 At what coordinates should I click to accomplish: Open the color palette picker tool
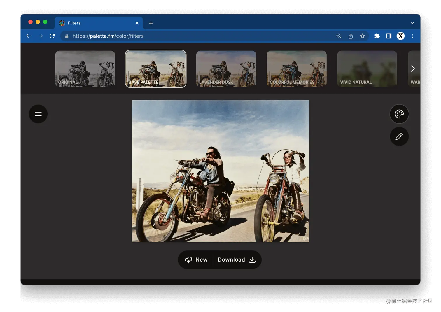point(399,114)
